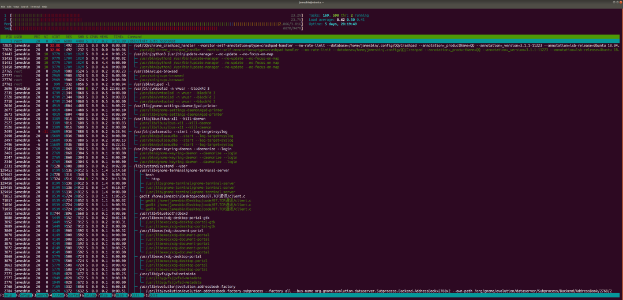The image size is (623, 300).
Task: Open the File menu
Action: 3,7
